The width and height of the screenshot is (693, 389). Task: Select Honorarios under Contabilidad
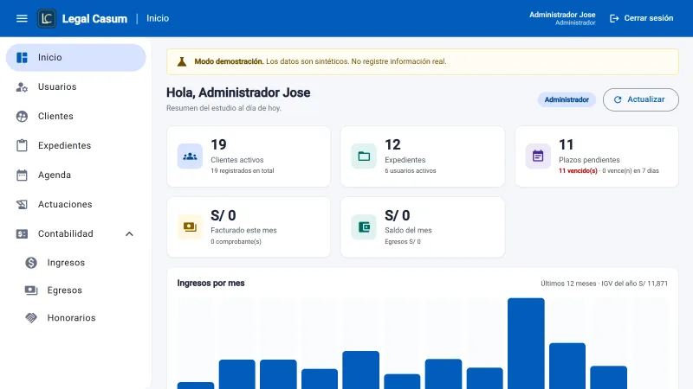pyautogui.click(x=76, y=318)
